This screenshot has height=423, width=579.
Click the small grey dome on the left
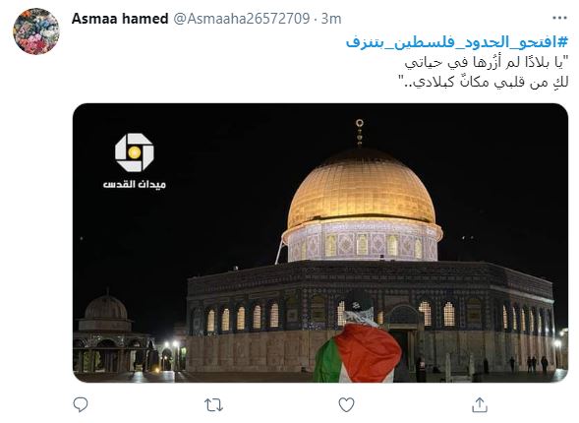click(106, 307)
